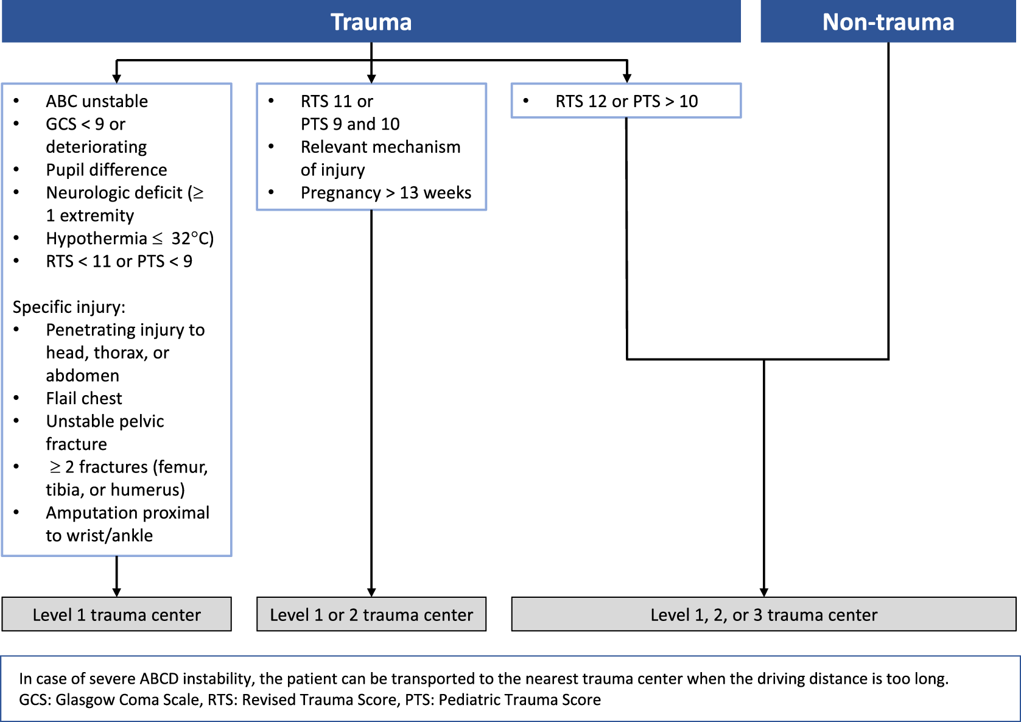Viewport: 1021px width, 722px height.
Task: Select the Level 1 or 2 trauma center box
Action: (371, 614)
